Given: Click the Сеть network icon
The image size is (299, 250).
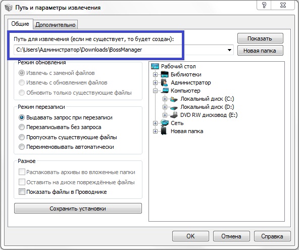Looking at the screenshot, I should point(165,122).
